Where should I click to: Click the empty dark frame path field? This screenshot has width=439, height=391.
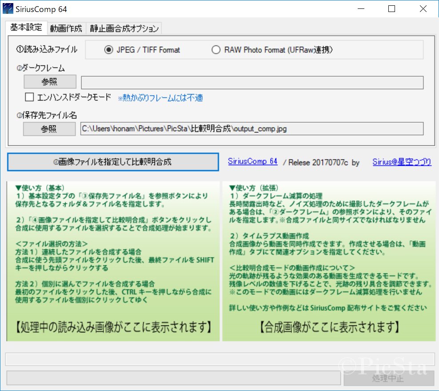(251, 83)
